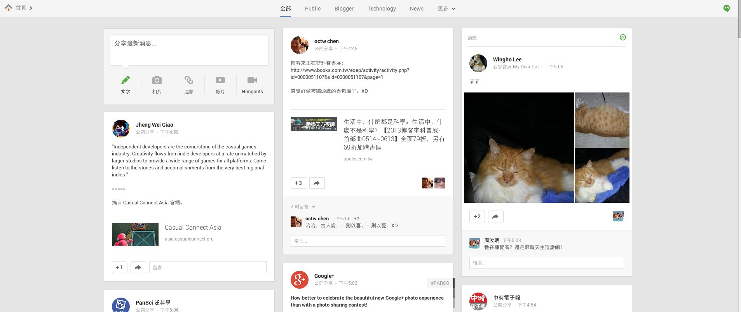Click the 分享最新消息 share box

189,50
